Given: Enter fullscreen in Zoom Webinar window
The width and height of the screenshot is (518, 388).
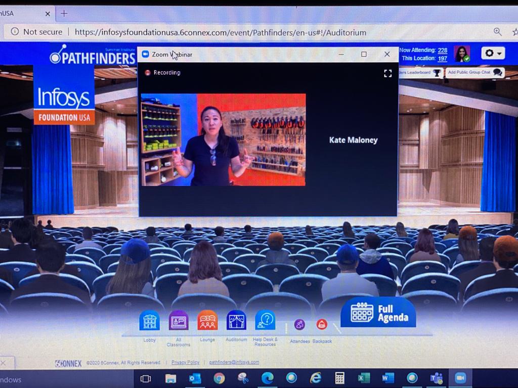Looking at the screenshot, I should 388,73.
